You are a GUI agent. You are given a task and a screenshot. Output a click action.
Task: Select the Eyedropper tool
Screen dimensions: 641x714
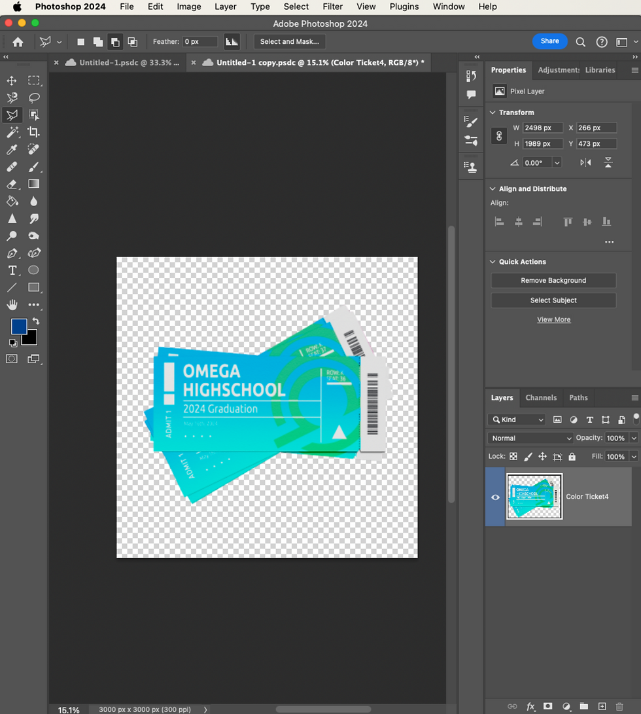12,149
